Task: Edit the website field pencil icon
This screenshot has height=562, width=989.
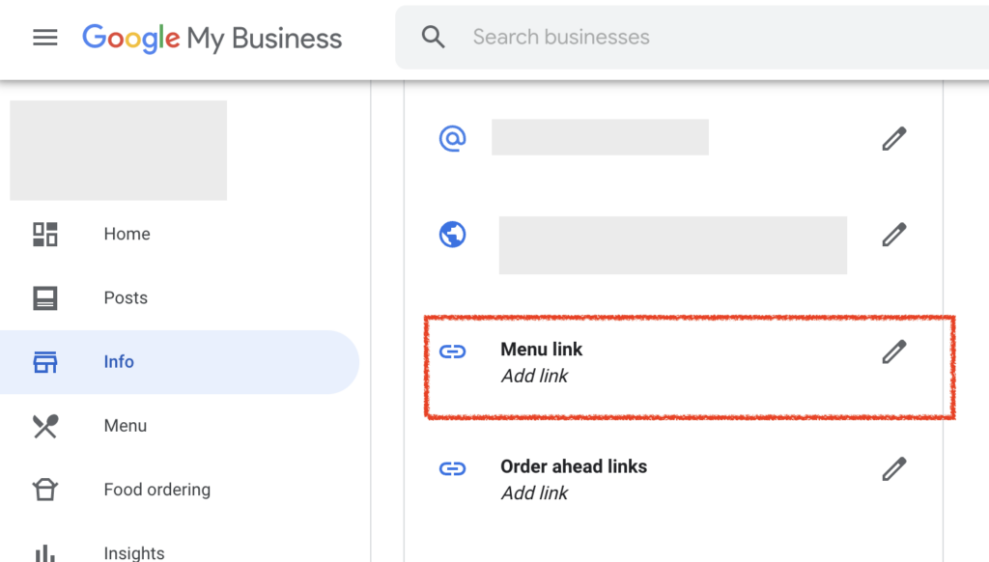Action: click(x=894, y=234)
